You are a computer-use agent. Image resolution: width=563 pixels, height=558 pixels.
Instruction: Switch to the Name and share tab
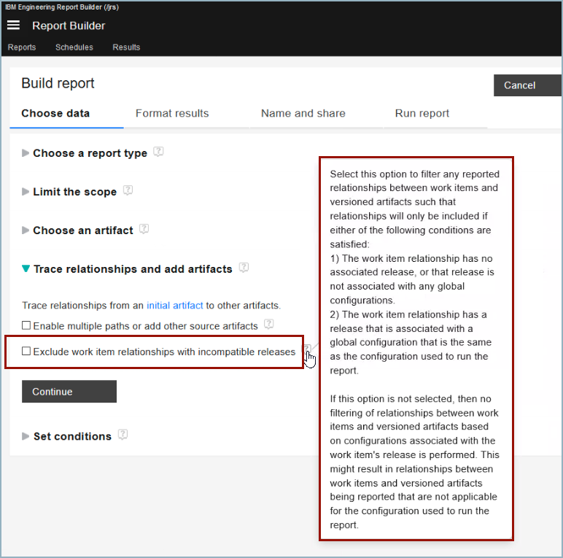pos(303,113)
